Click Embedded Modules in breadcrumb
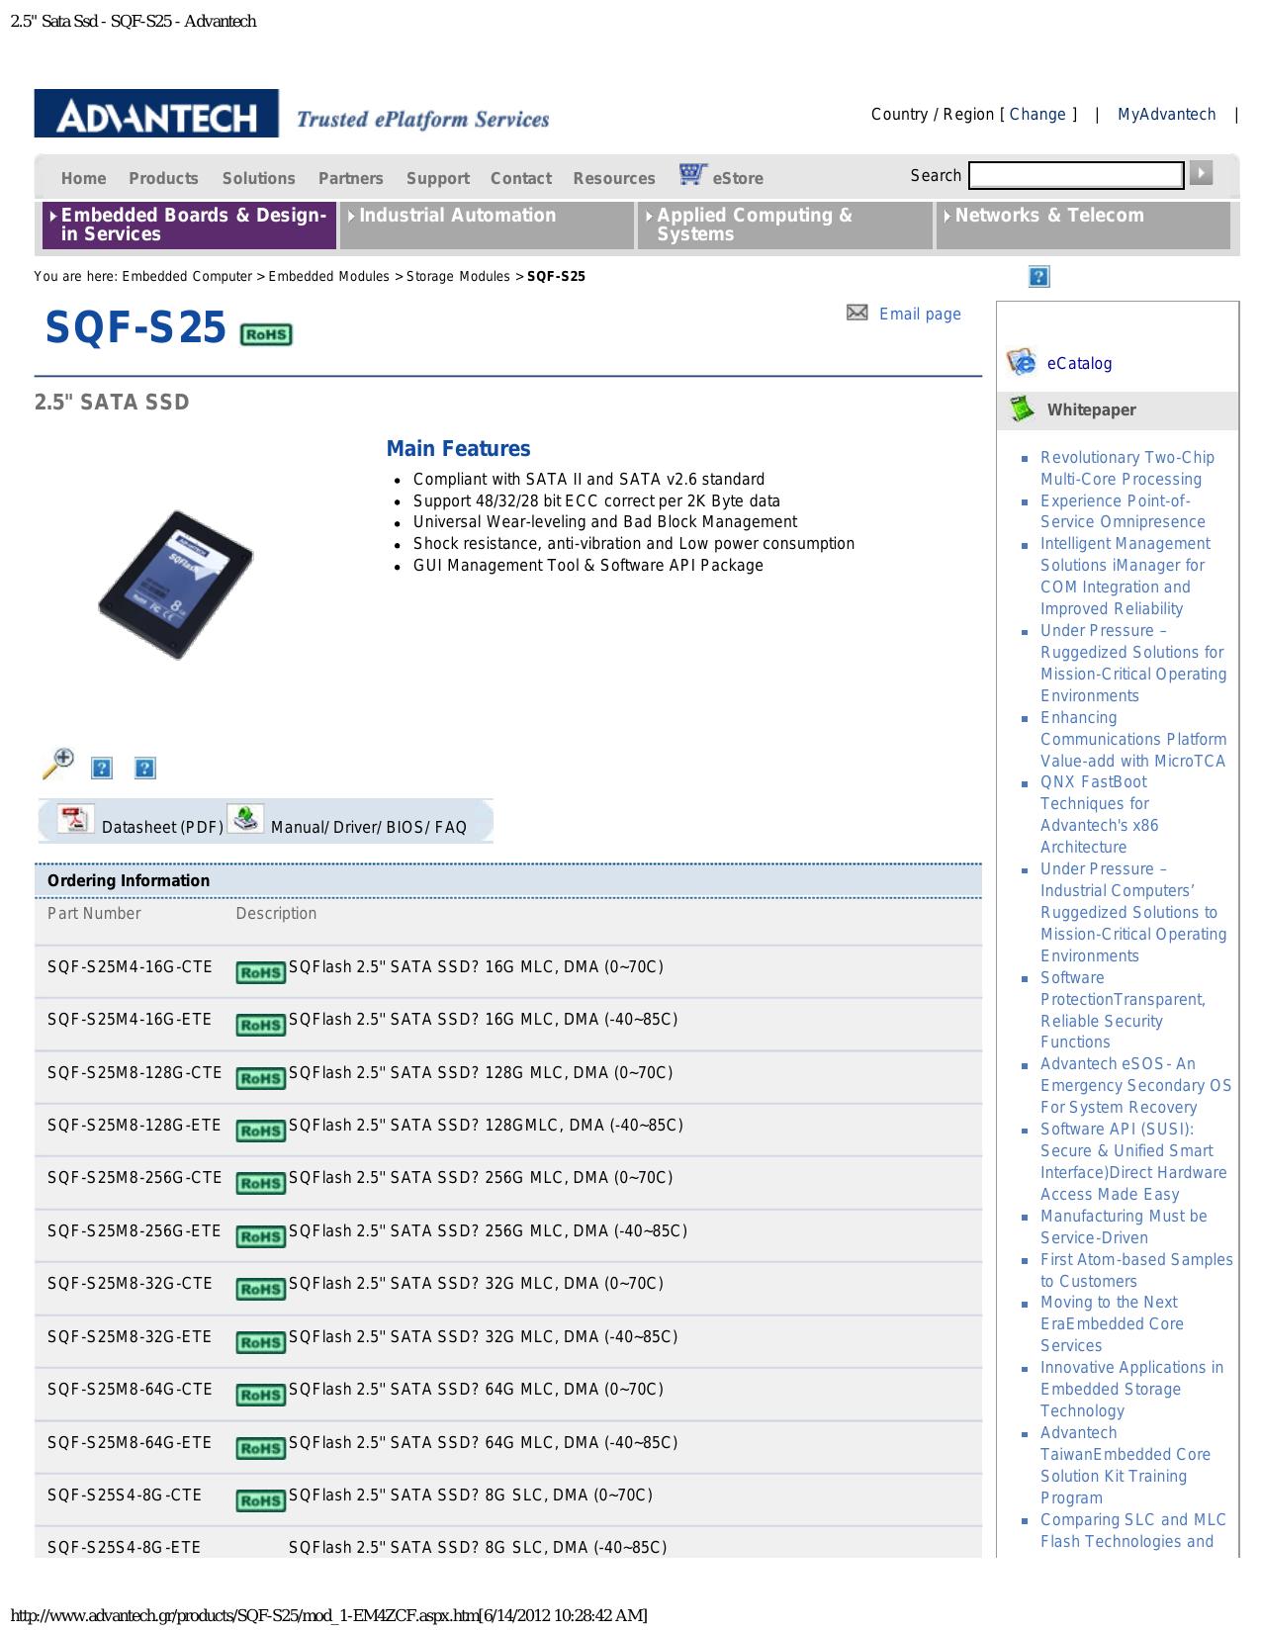Viewport: 1261px width, 1632px height. 328,276
